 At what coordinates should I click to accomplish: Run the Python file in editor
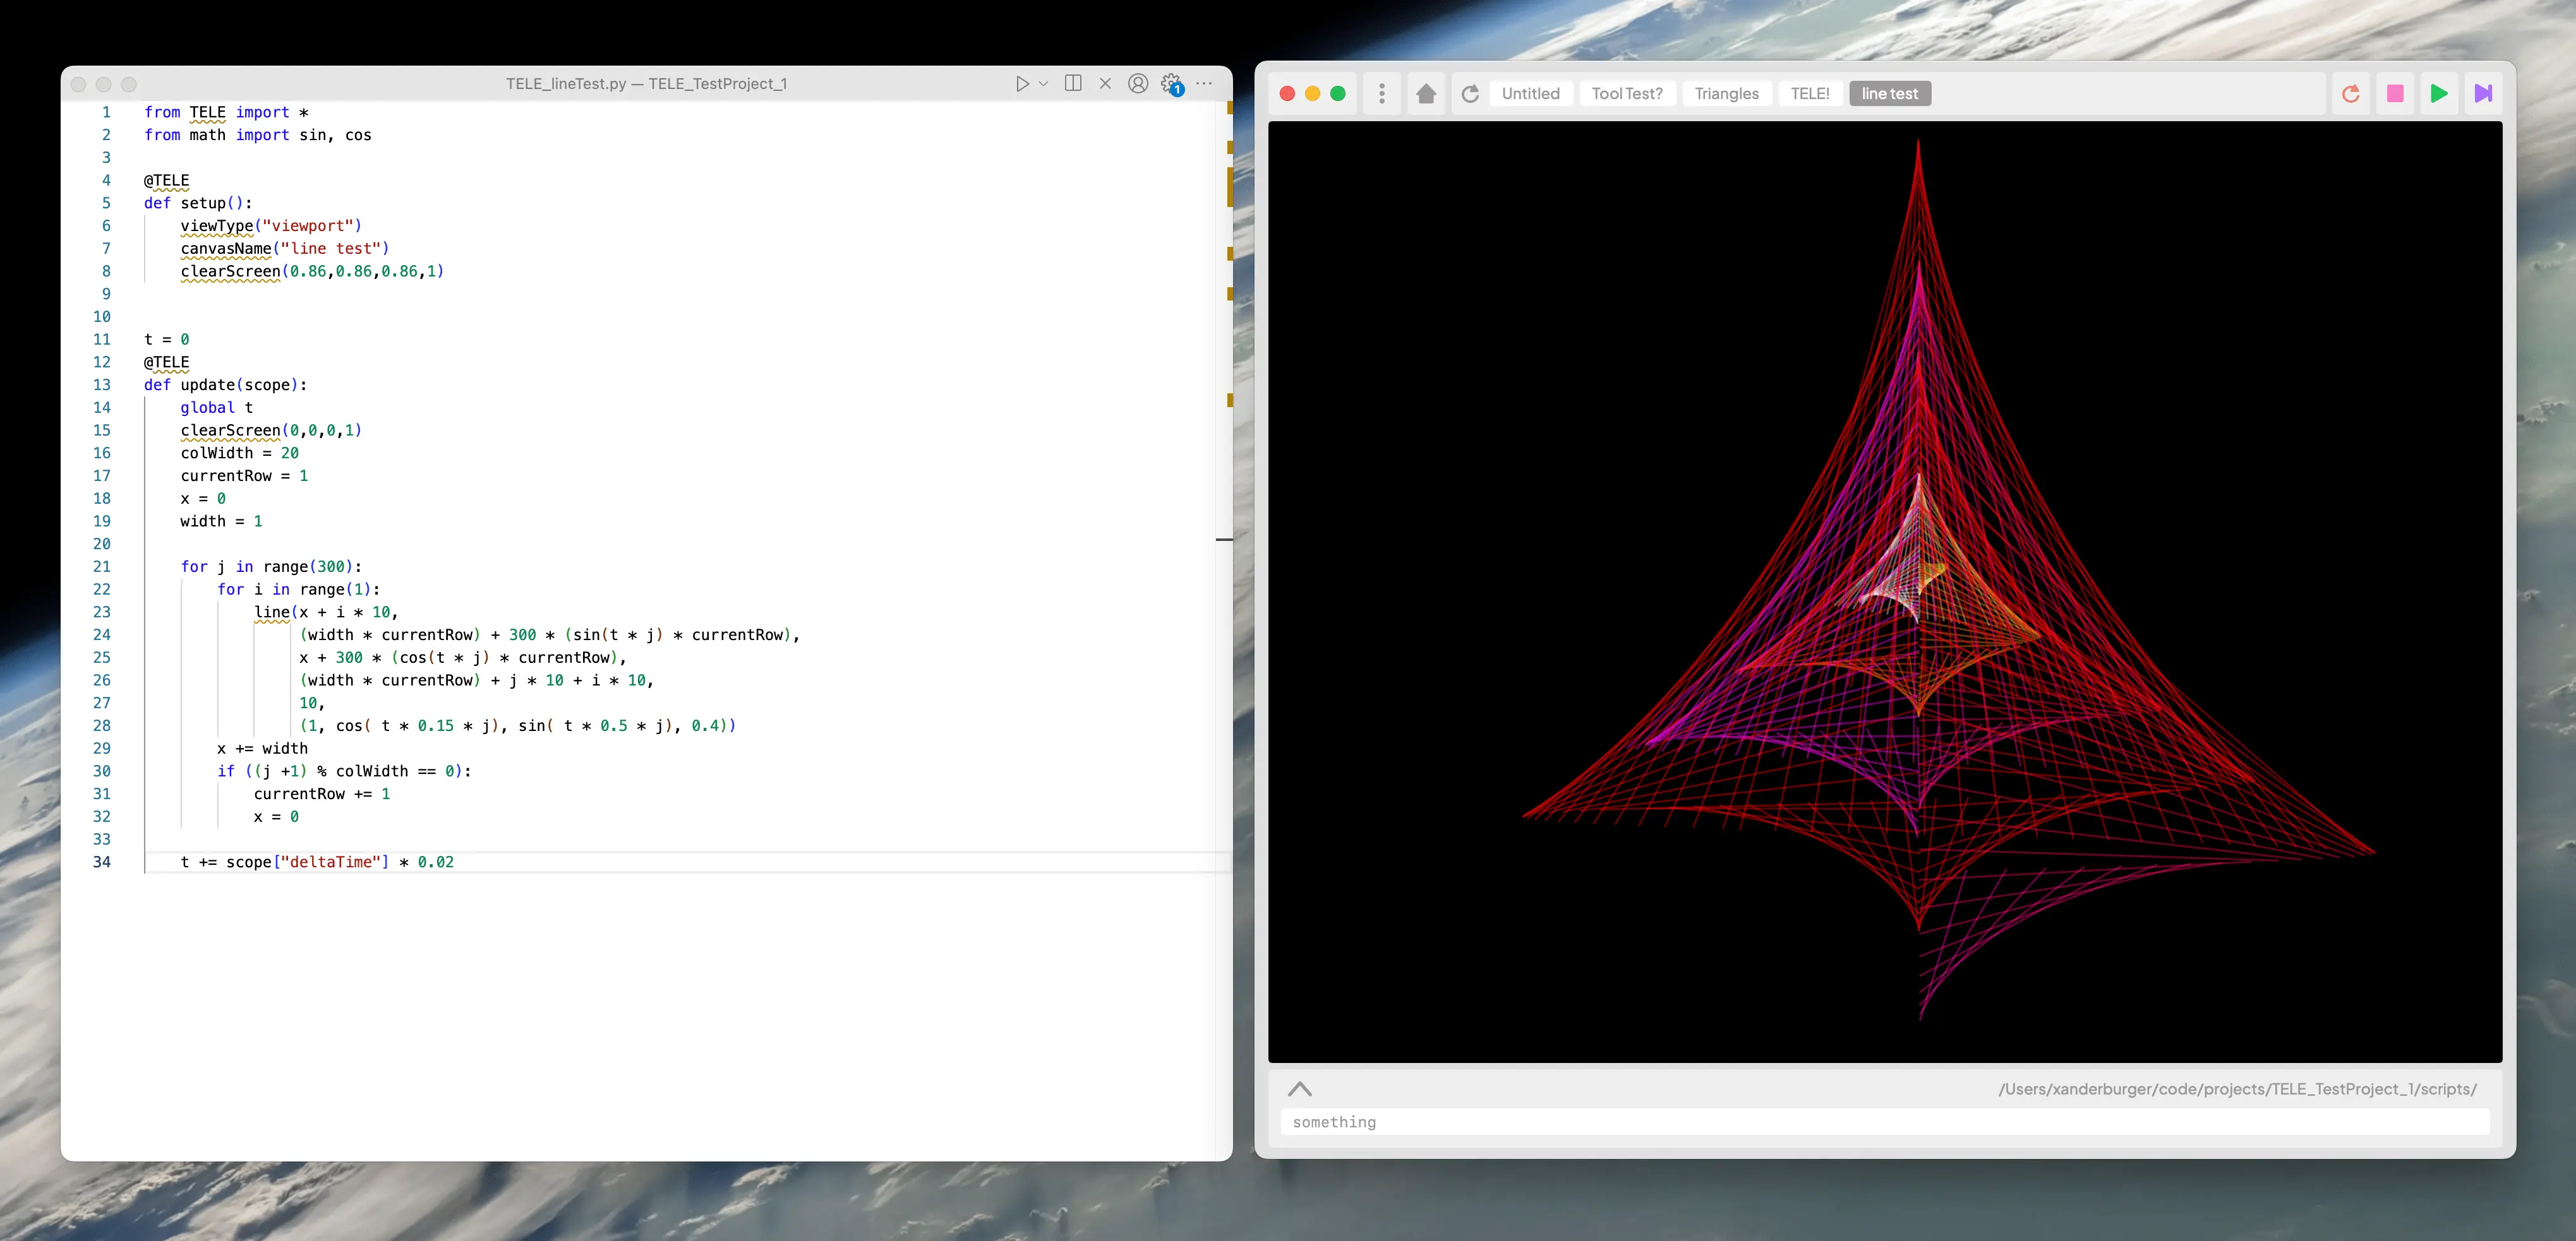point(1021,84)
